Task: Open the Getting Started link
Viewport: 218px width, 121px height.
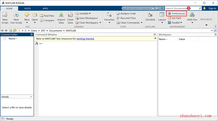Action: tap(85, 39)
